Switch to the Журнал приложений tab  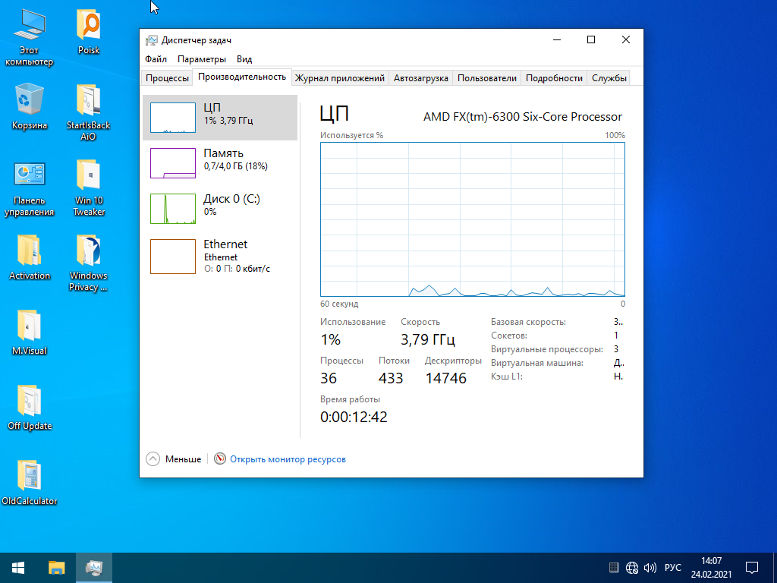click(x=340, y=78)
